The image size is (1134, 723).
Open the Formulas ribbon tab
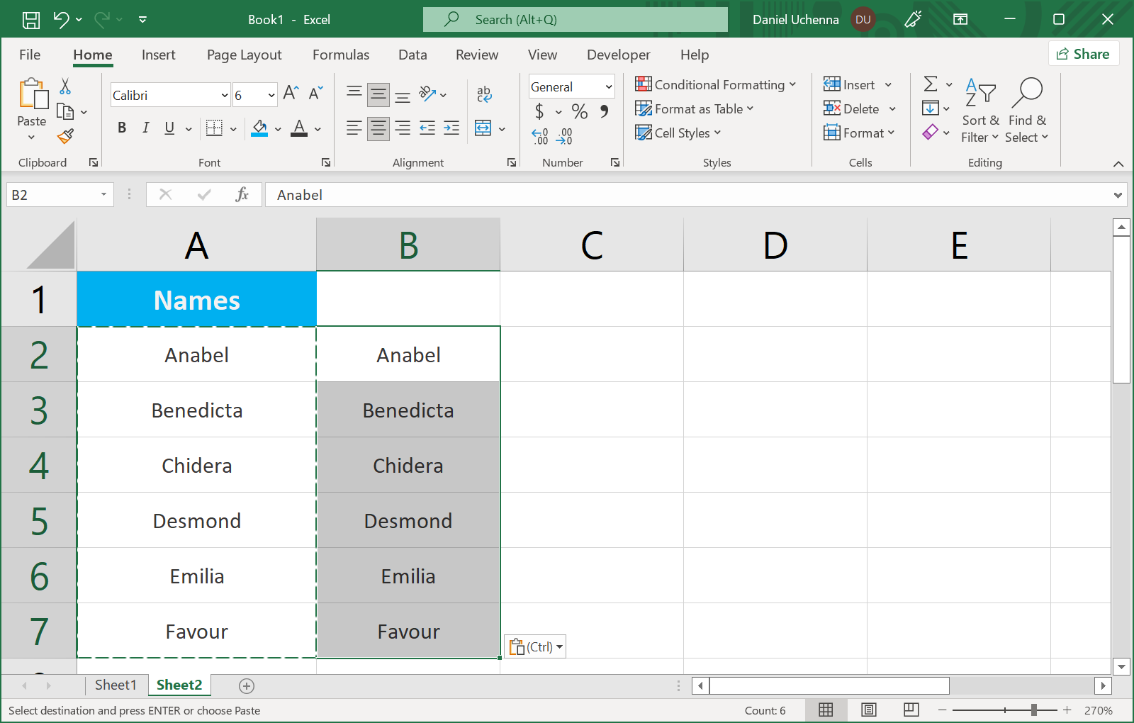(341, 55)
